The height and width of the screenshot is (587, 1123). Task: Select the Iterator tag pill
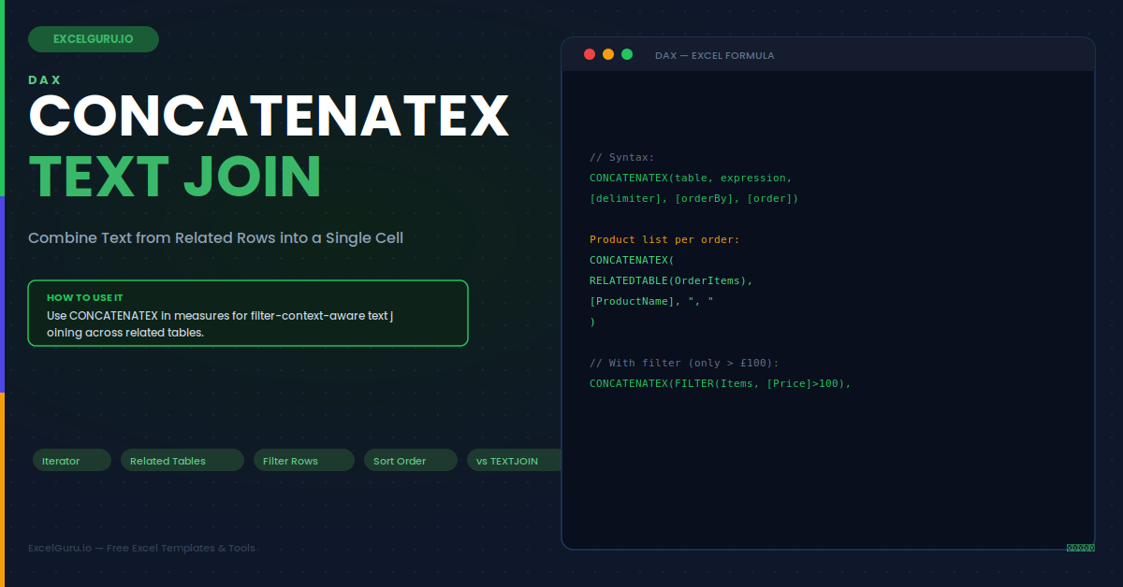[x=72, y=460]
